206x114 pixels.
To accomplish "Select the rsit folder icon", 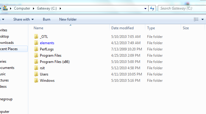I will click(x=36, y=68).
